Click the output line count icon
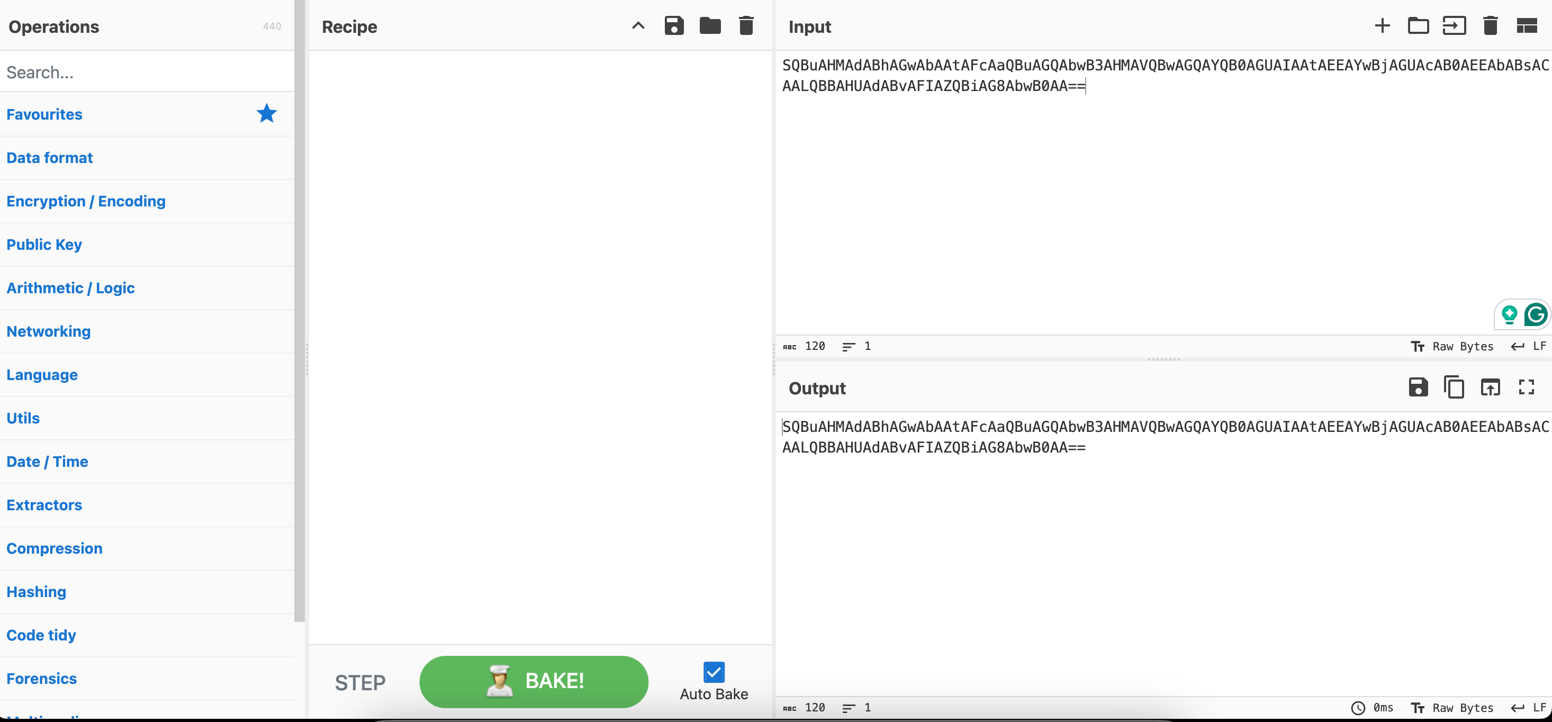1552x722 pixels. 849,708
